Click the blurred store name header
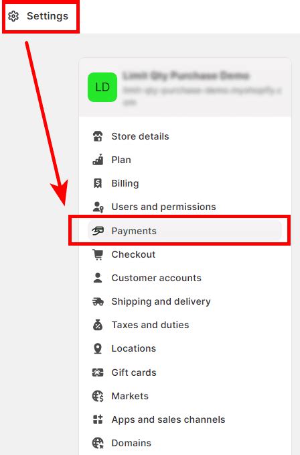Viewport: 300px width, 455px height. coord(186,76)
